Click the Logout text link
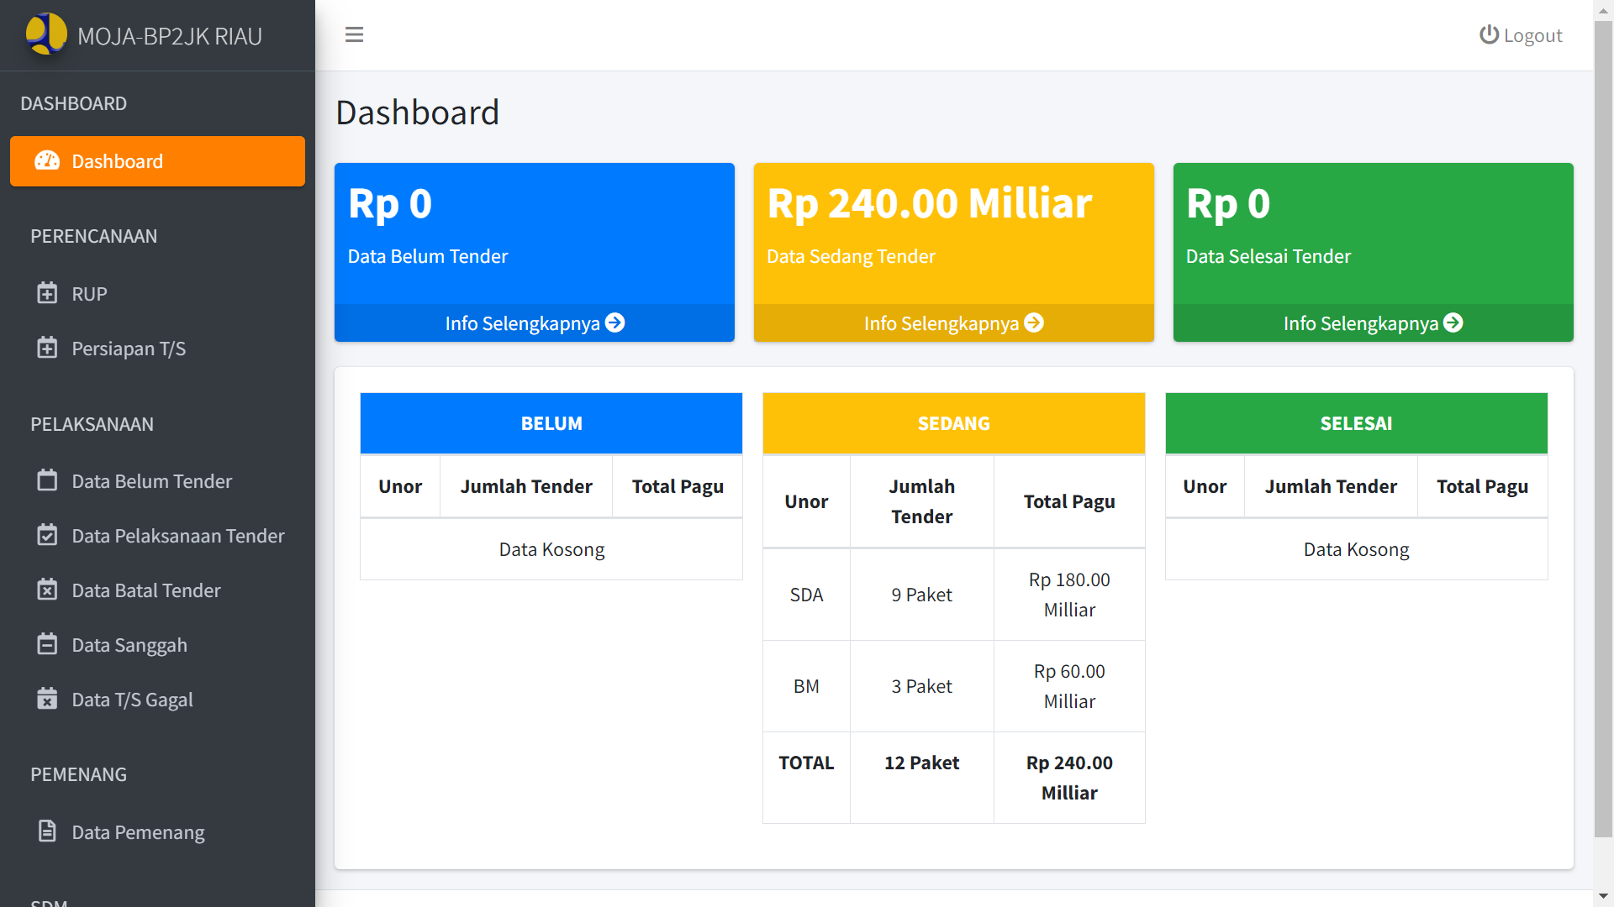This screenshot has width=1614, height=907. (1532, 35)
